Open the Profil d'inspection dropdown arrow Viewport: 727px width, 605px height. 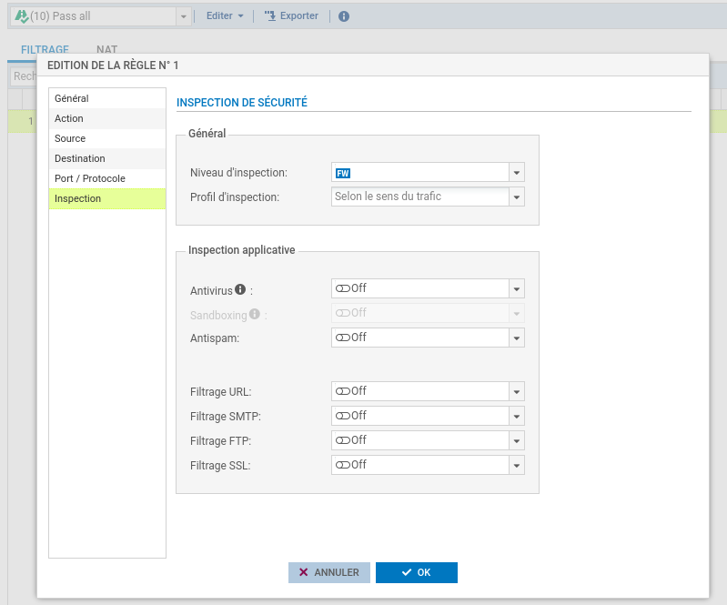(x=516, y=197)
